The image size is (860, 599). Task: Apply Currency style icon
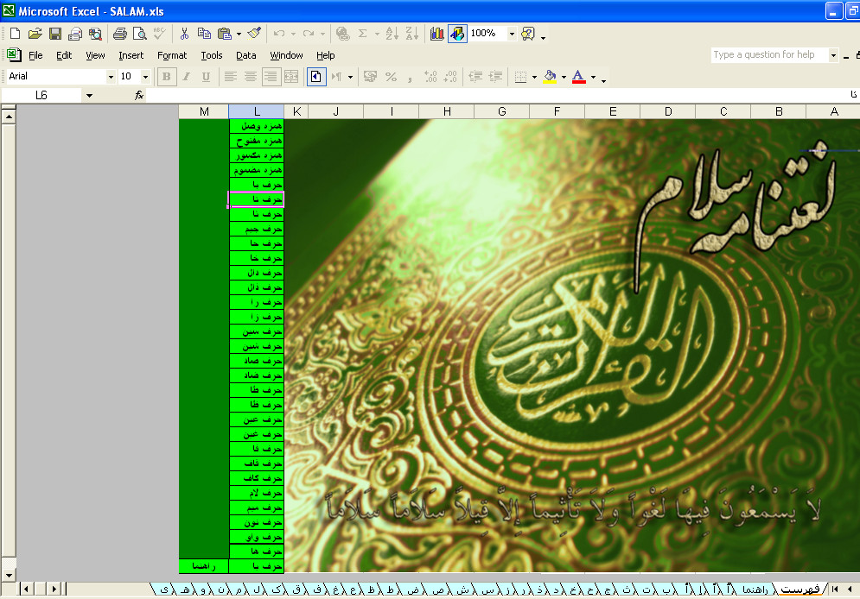point(370,77)
